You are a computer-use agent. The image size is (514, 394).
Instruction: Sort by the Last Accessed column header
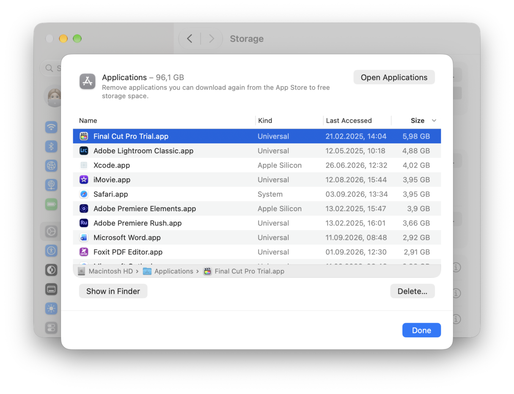(349, 120)
